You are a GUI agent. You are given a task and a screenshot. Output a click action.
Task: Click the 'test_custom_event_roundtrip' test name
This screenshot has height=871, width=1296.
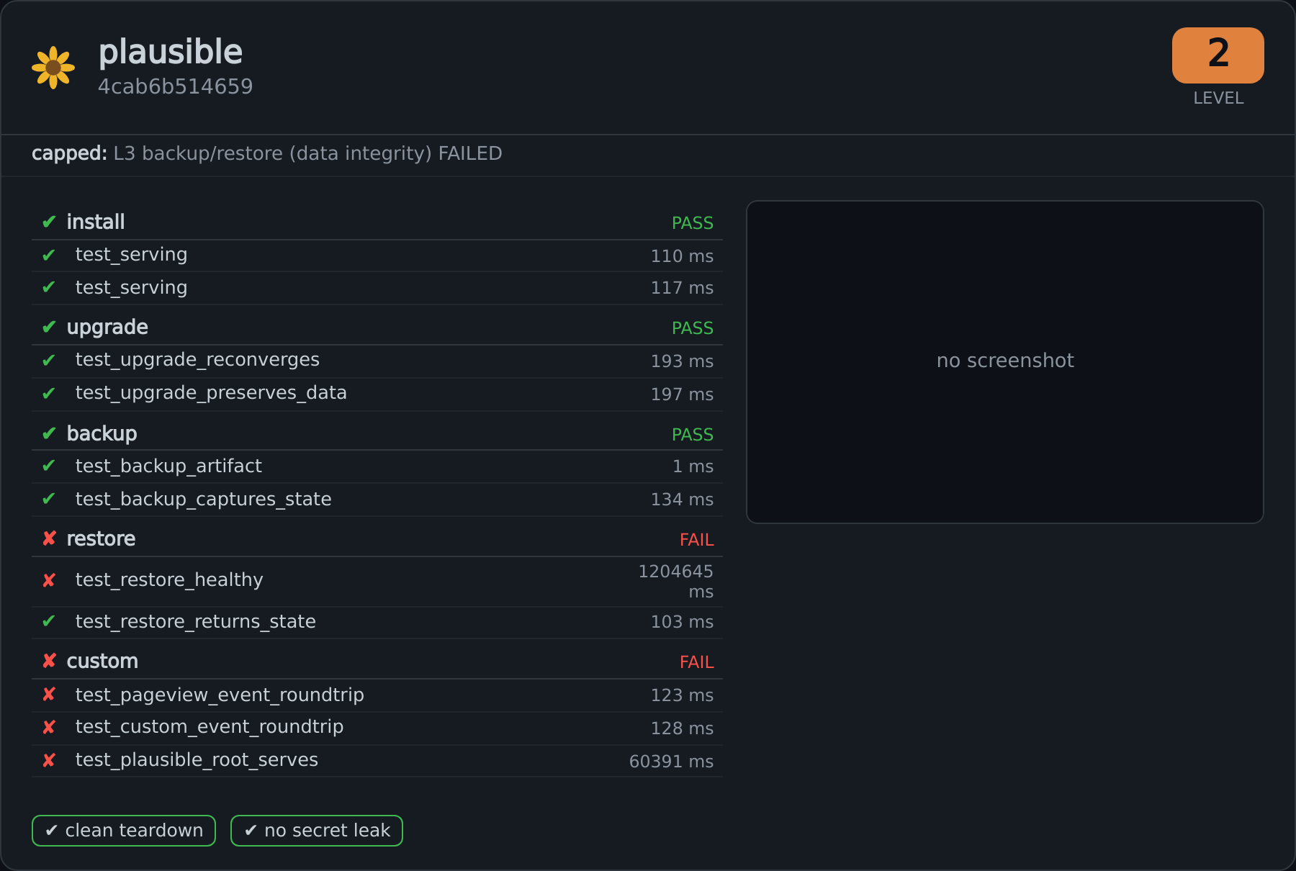click(x=210, y=727)
